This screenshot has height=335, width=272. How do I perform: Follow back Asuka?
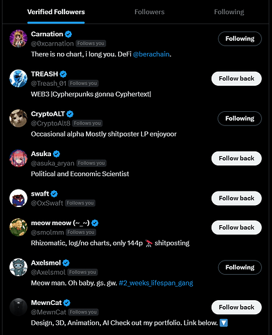point(236,158)
